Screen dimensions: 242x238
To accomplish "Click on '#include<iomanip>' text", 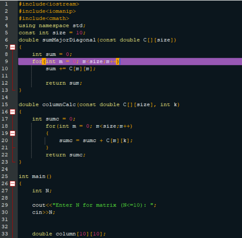I will 47,11.
